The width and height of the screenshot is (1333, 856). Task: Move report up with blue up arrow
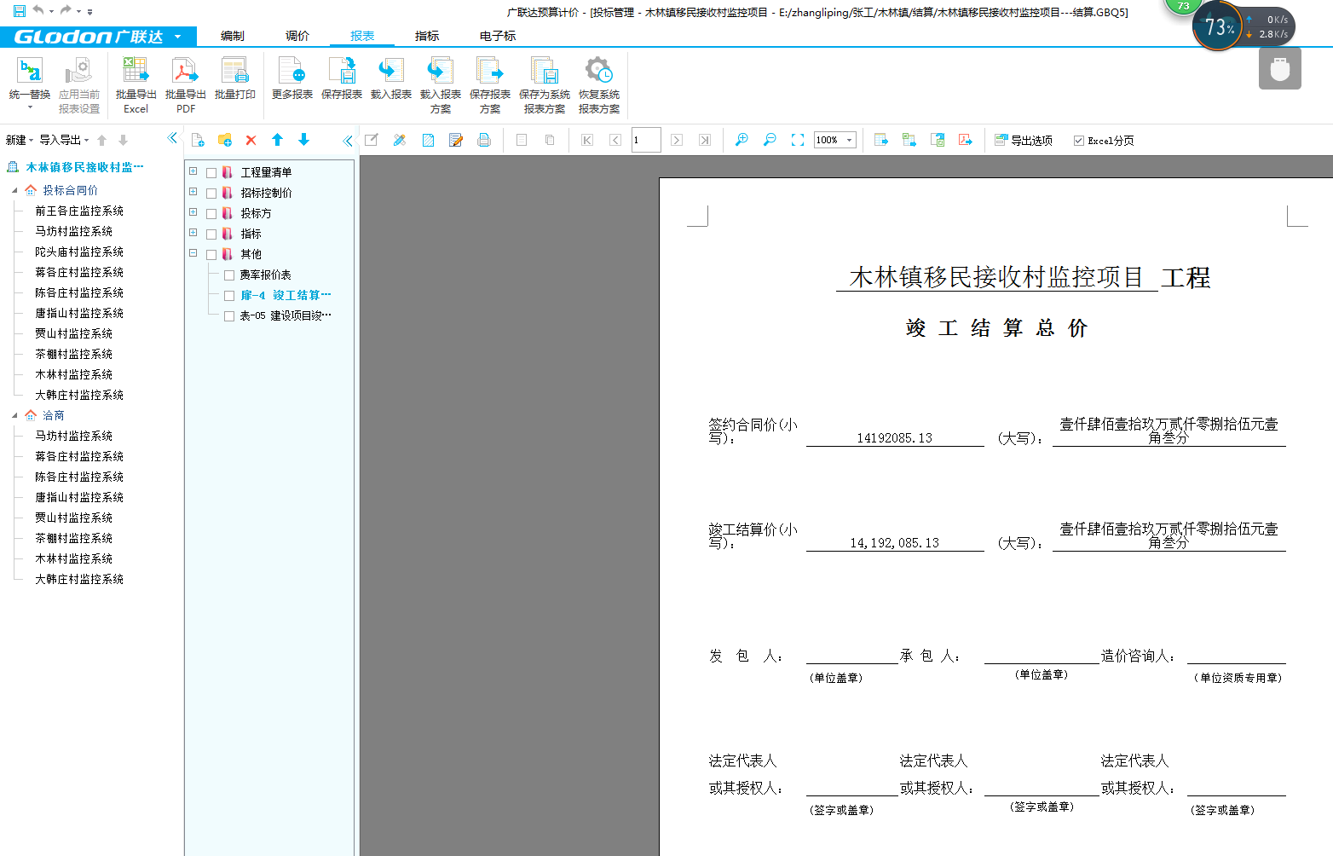pyautogui.click(x=277, y=140)
